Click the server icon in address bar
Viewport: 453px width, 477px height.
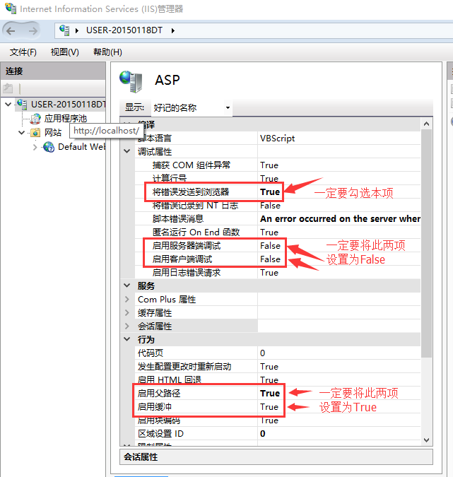click(x=66, y=30)
